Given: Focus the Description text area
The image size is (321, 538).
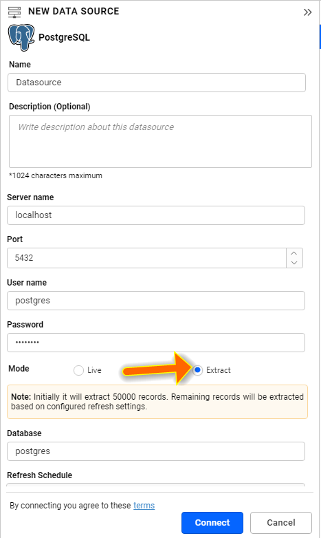Looking at the screenshot, I should (160, 141).
